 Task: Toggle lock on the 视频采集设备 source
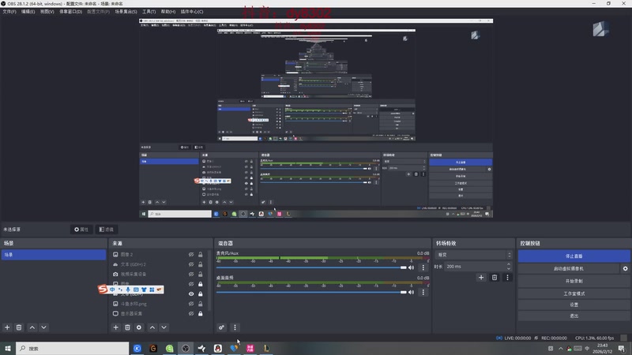tap(201, 274)
